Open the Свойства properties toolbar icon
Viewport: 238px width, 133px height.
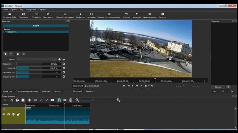coord(80,16)
